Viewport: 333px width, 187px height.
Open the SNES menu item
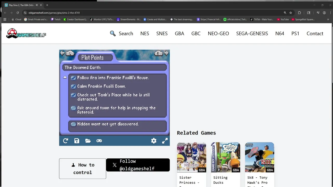(x=162, y=34)
